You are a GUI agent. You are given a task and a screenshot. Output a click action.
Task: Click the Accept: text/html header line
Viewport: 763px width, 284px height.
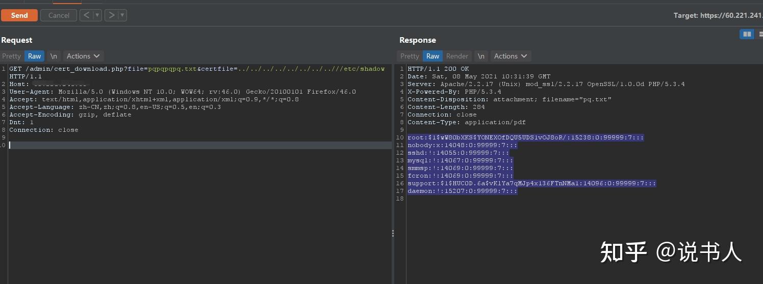[x=154, y=99]
